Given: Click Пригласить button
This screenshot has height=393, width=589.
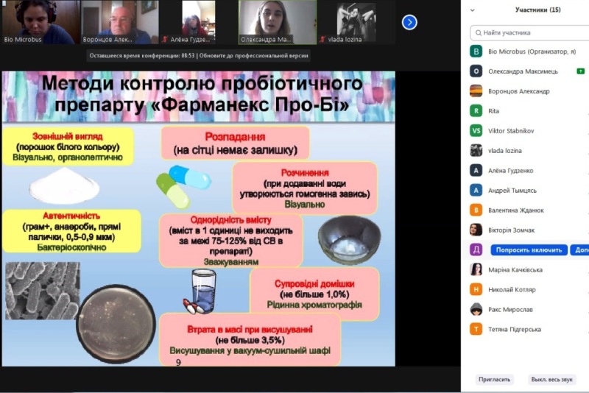Looking at the screenshot, I should (494, 380).
